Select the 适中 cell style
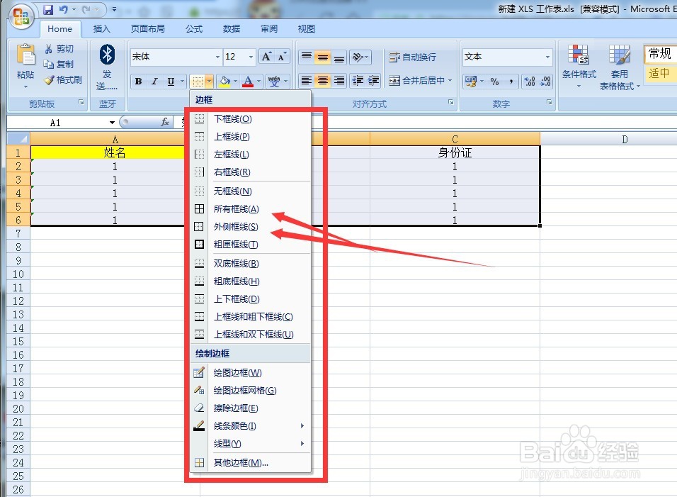Screen dimensions: 677x497 coord(660,74)
